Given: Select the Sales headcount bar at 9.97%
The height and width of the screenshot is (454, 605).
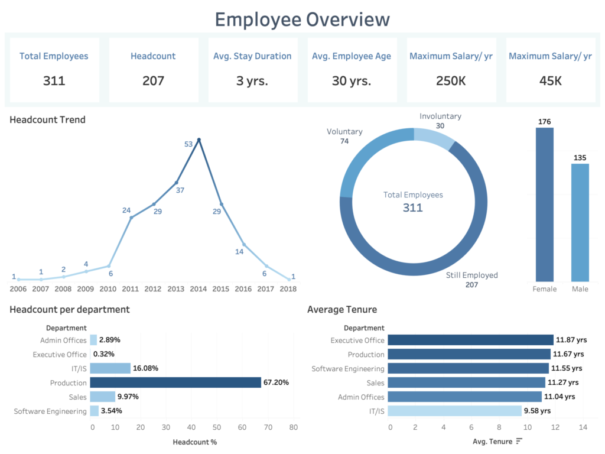Looking at the screenshot, I should pyautogui.click(x=103, y=397).
